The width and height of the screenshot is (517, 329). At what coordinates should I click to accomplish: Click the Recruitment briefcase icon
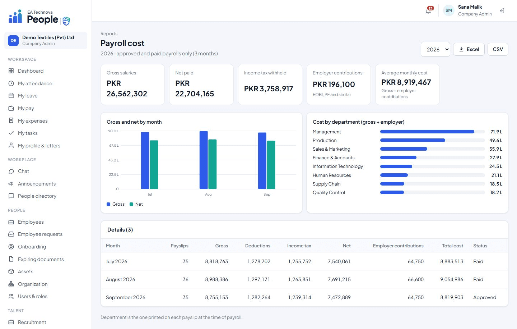click(x=11, y=322)
